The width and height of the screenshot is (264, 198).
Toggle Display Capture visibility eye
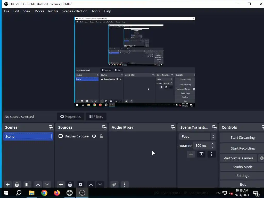point(94,136)
